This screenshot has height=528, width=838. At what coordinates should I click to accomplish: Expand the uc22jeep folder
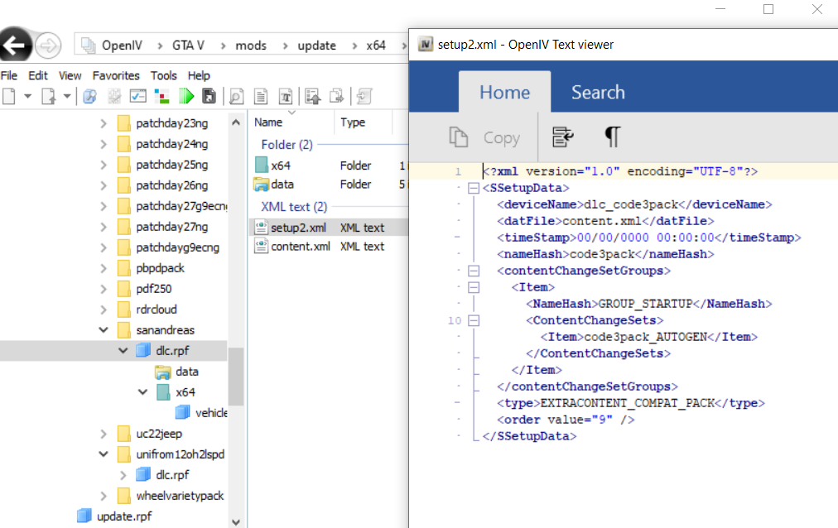[104, 434]
